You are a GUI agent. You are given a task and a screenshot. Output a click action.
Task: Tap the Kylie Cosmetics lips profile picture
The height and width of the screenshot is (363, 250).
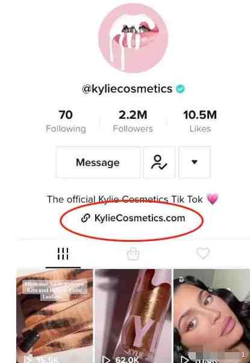[x=133, y=38]
